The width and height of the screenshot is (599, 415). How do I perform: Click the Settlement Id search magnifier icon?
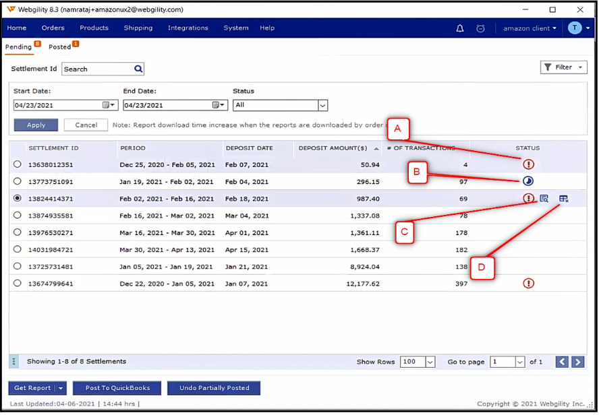click(x=138, y=68)
